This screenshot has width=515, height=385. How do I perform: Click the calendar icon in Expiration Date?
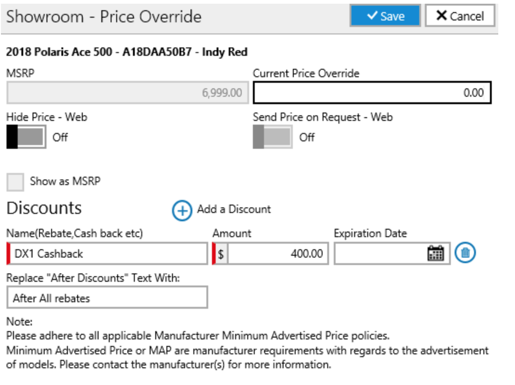tap(436, 253)
